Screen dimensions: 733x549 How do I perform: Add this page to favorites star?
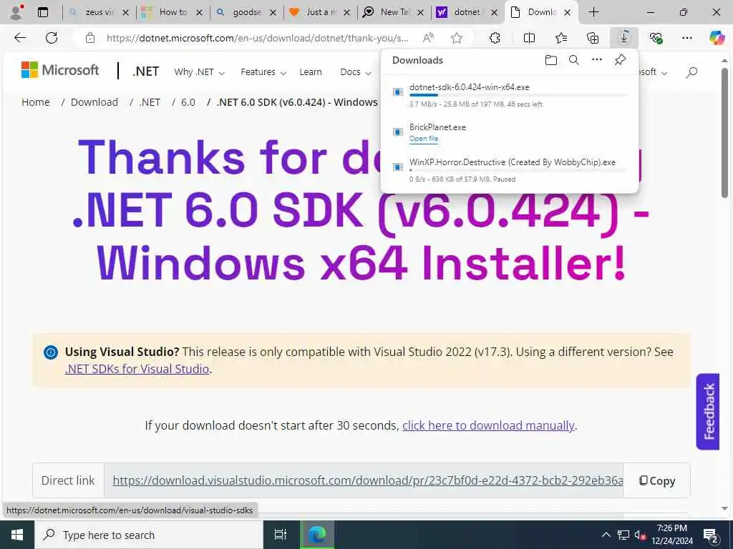457,38
